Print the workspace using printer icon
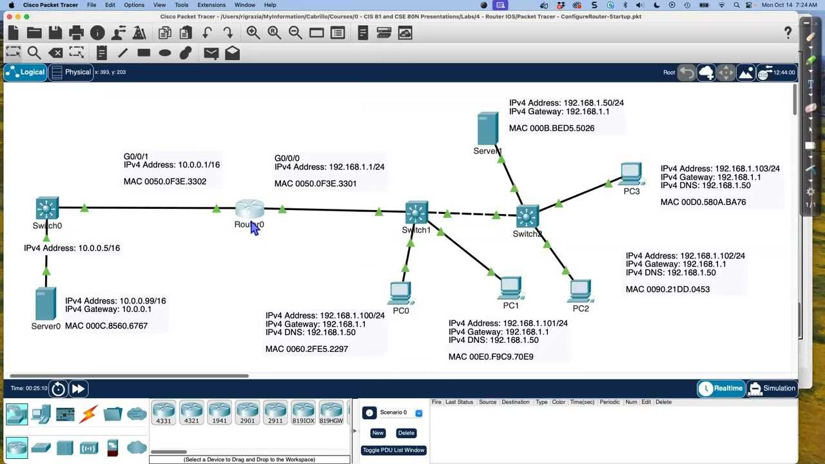The width and height of the screenshot is (825, 464). click(x=76, y=33)
